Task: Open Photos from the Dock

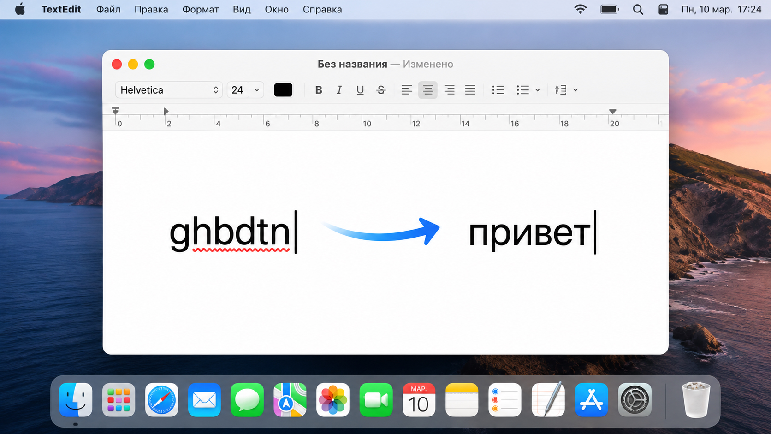Action: [333, 399]
